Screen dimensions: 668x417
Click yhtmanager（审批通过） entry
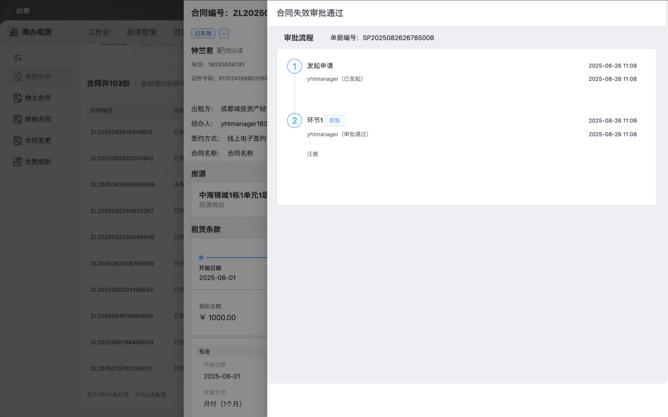(x=338, y=134)
